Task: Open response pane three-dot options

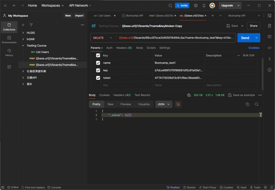Action: click(x=260, y=95)
